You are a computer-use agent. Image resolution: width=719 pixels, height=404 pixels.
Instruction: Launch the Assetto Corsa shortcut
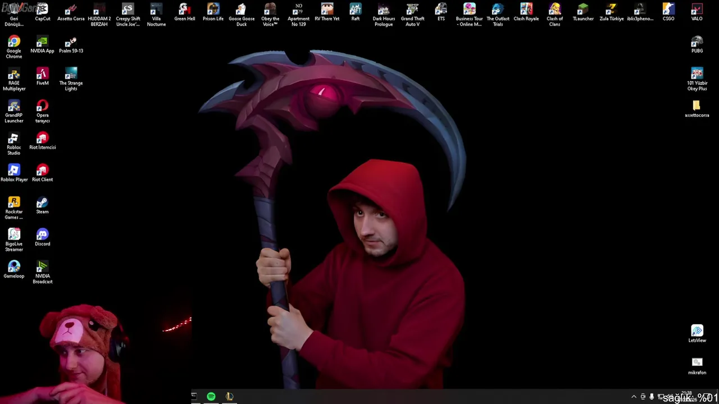tap(71, 12)
